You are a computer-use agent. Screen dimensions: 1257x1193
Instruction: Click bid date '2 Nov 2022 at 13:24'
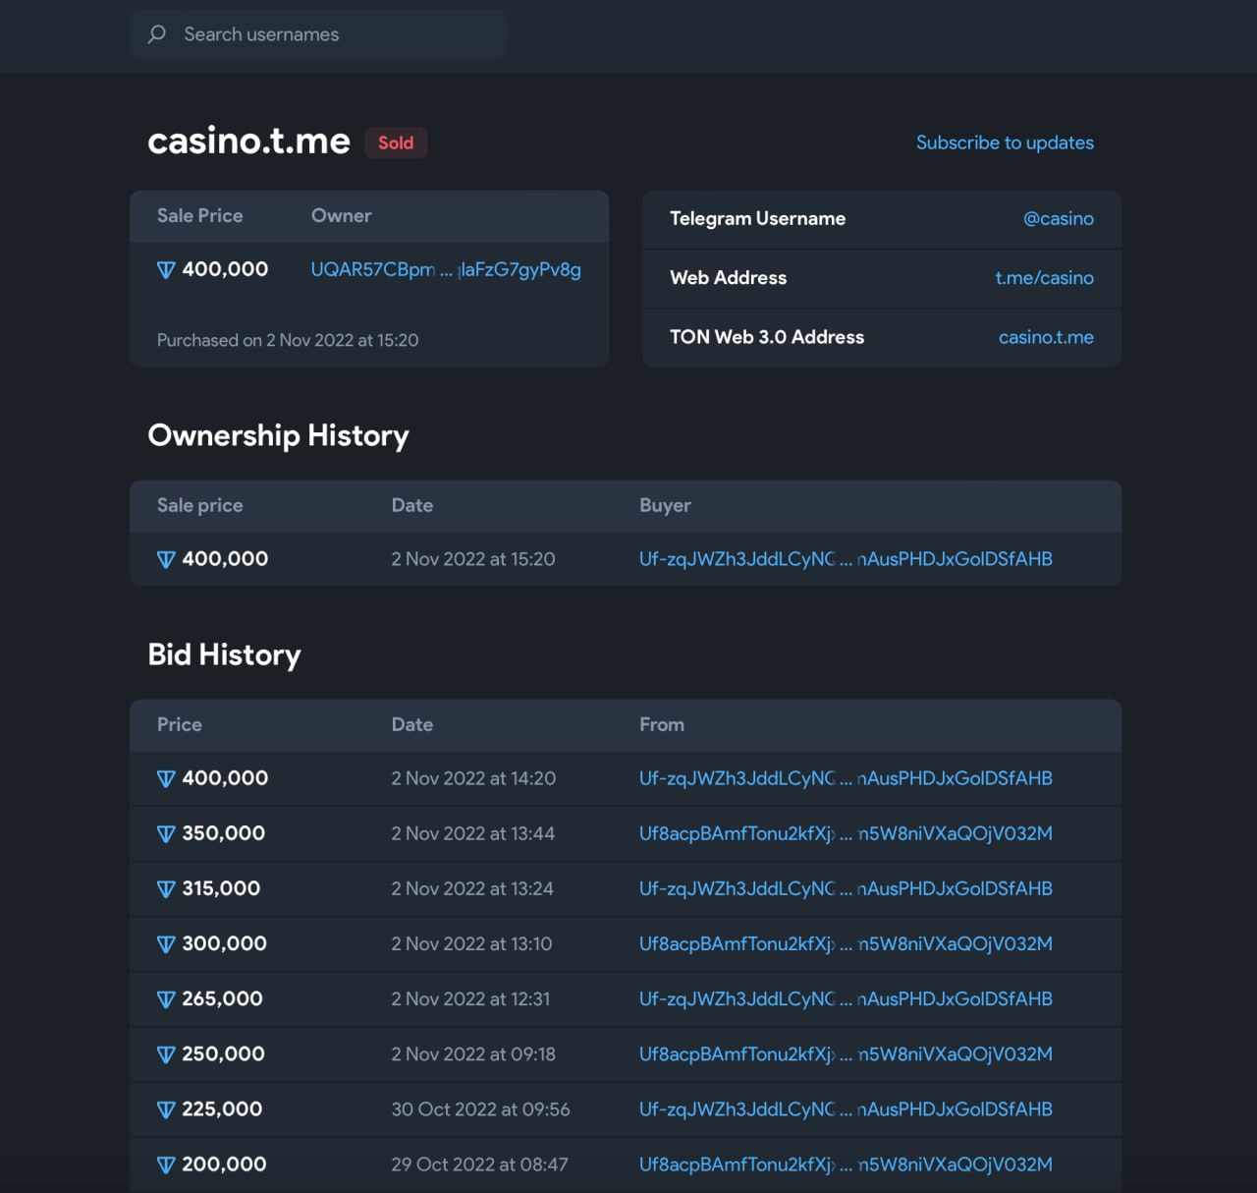[472, 888]
